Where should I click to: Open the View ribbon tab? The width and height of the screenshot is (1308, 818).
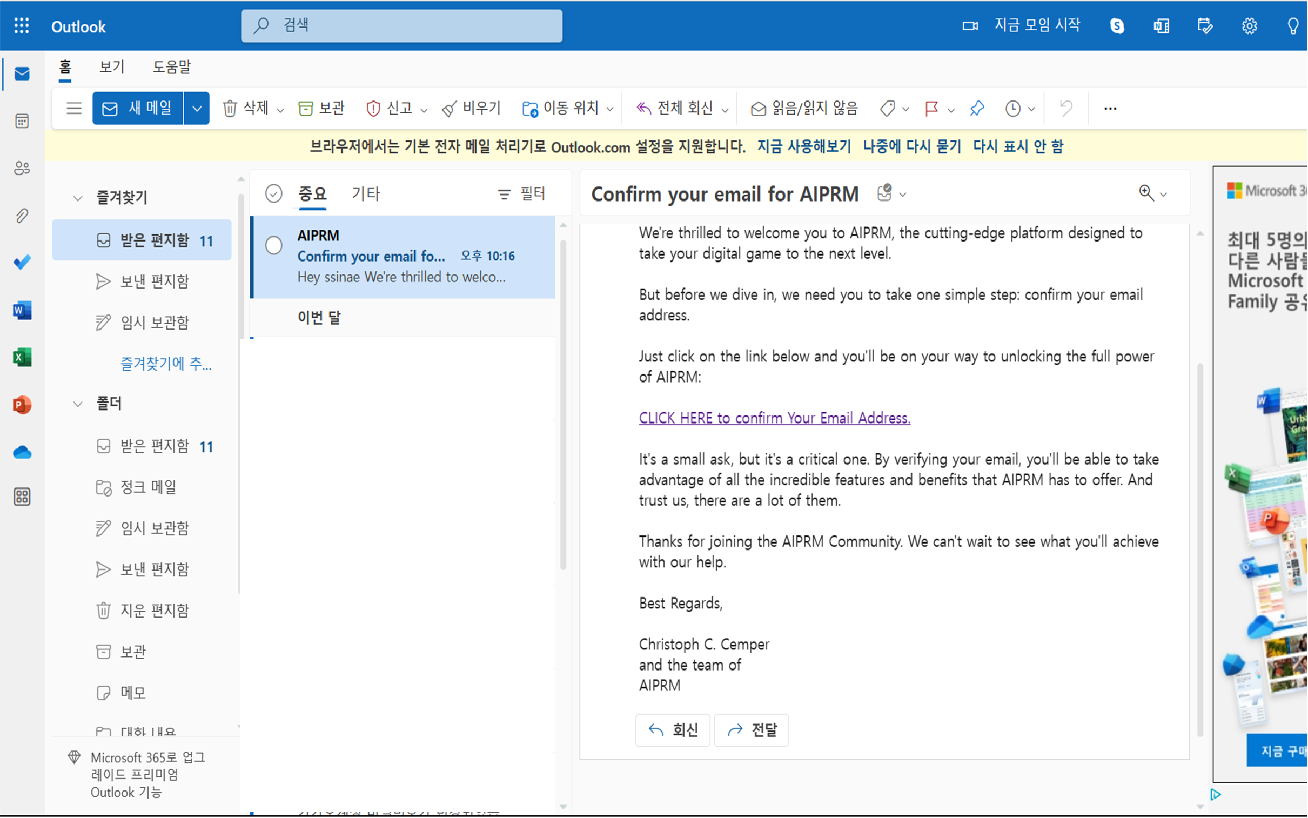tap(112, 67)
